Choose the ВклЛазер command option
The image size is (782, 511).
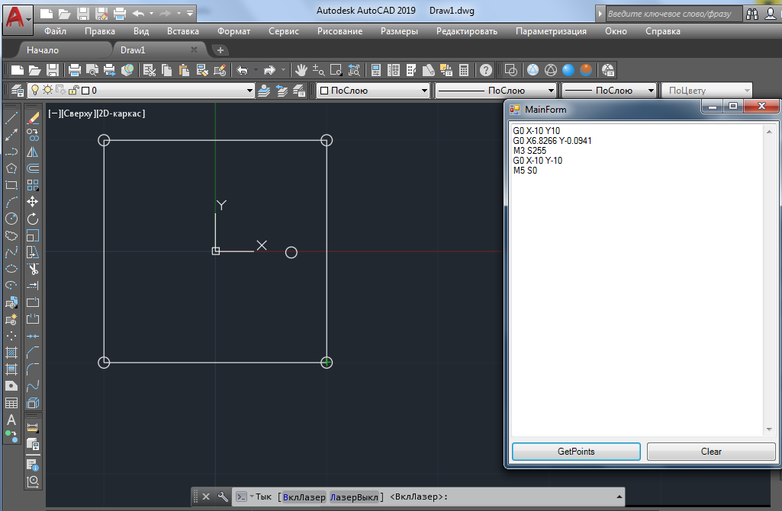[x=304, y=497]
